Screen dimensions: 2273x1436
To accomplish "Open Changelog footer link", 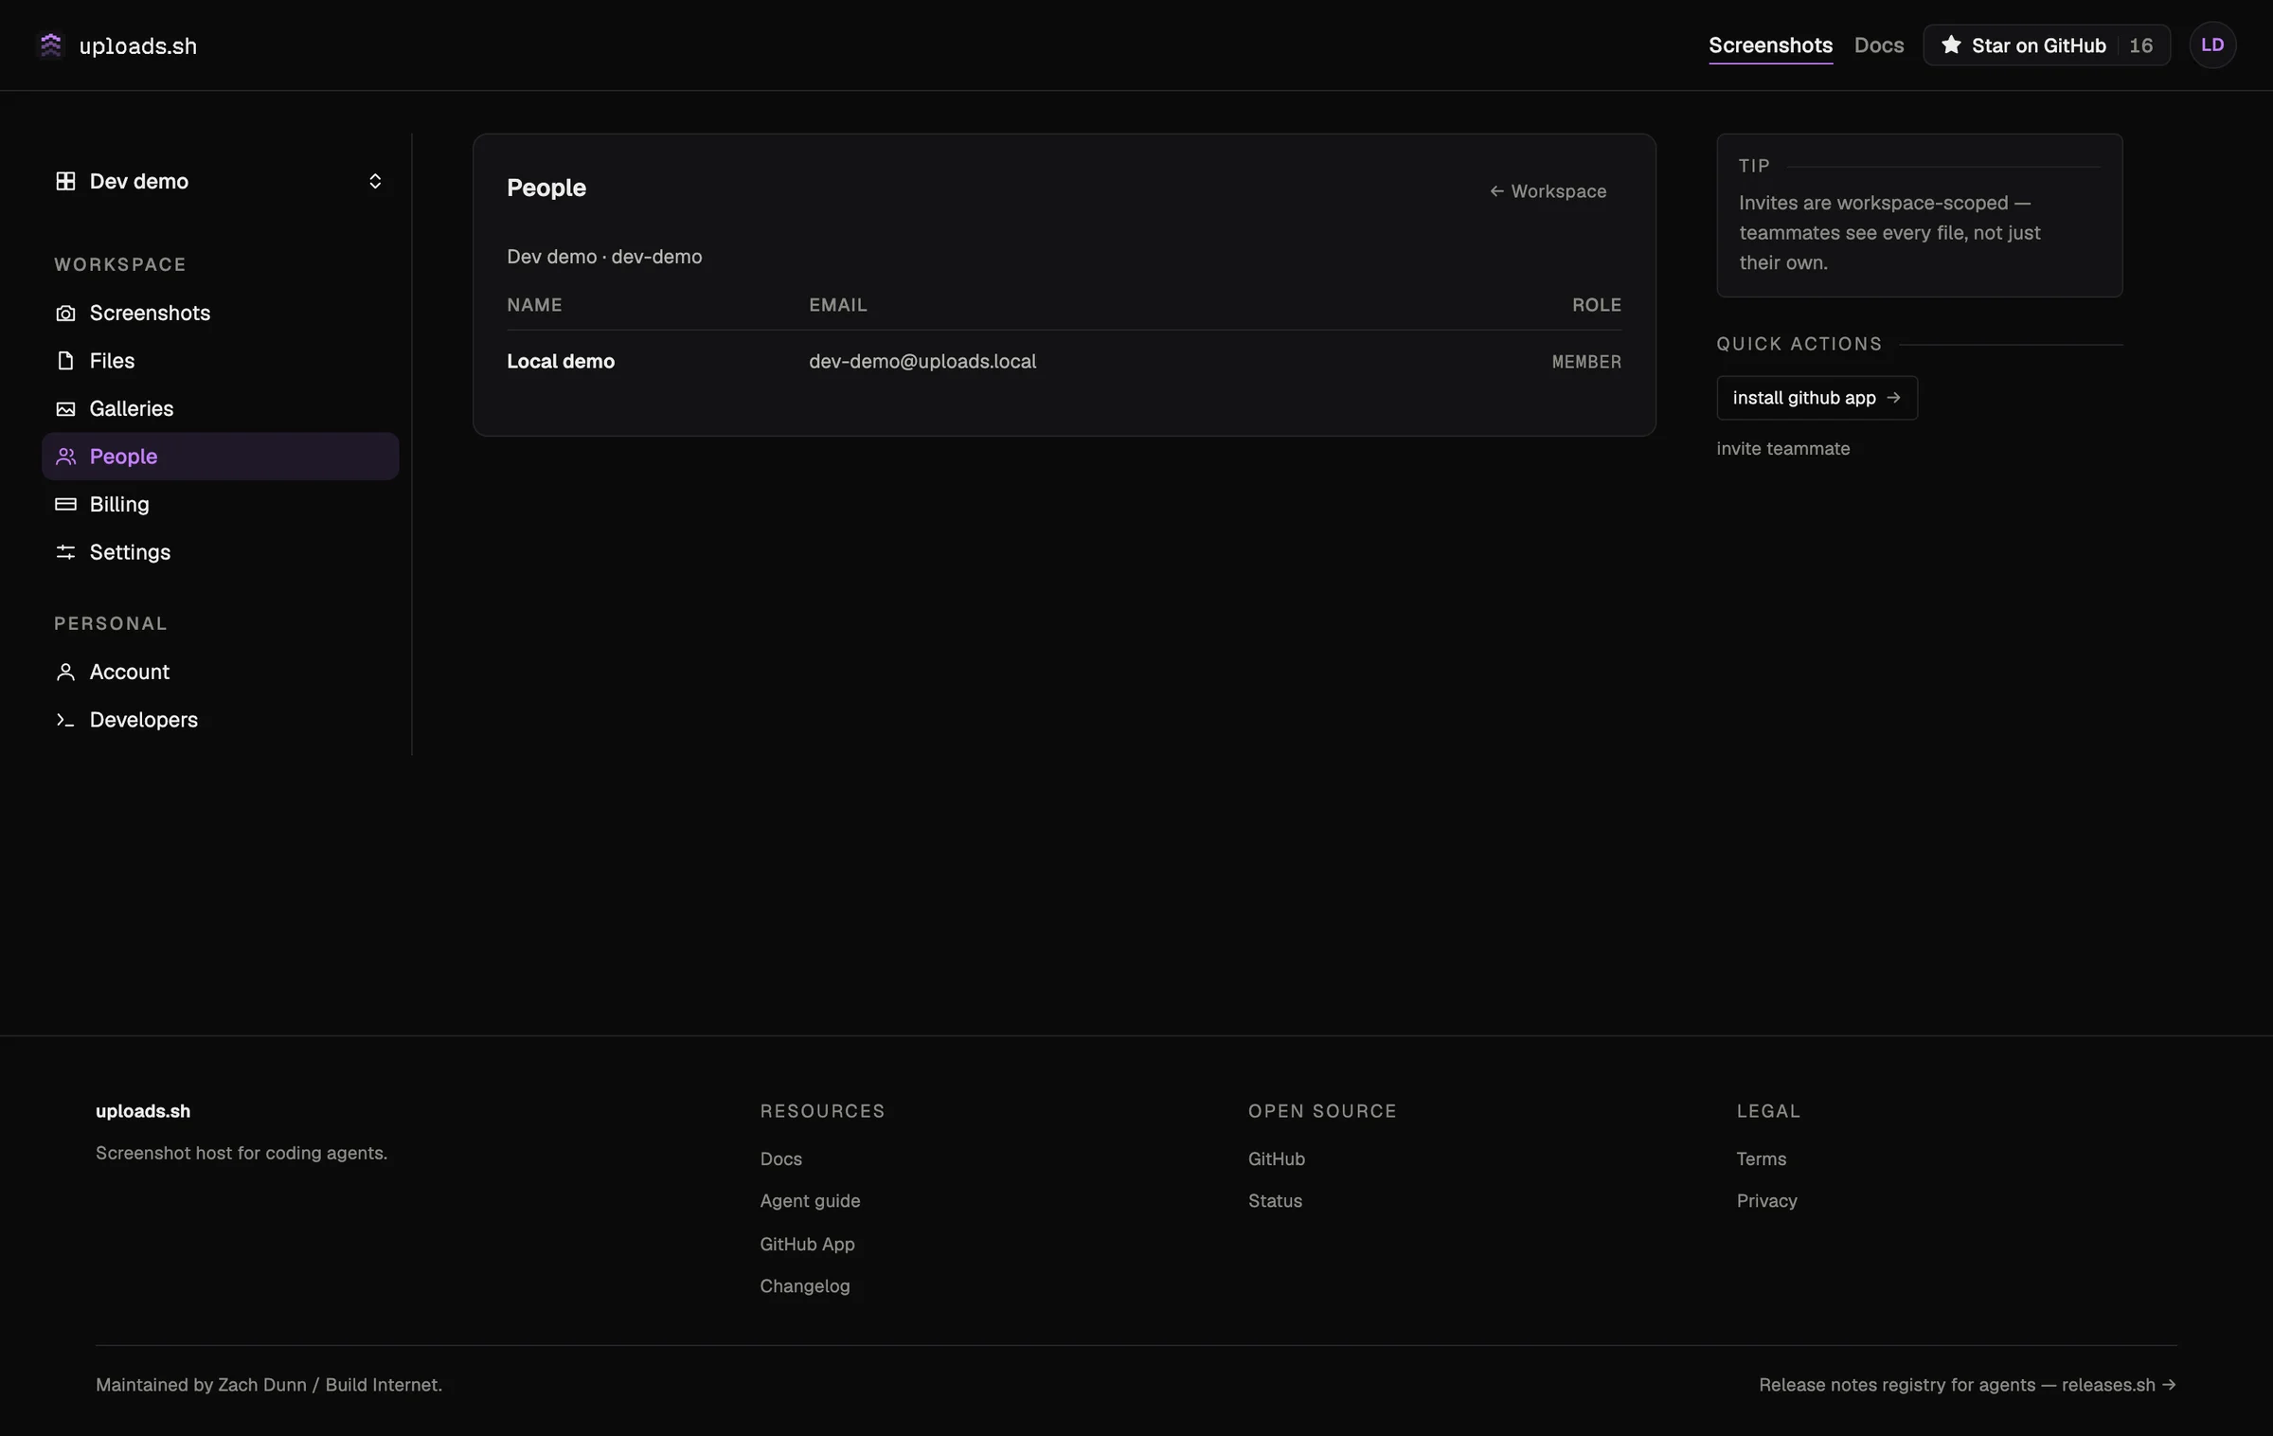I will point(805,1286).
